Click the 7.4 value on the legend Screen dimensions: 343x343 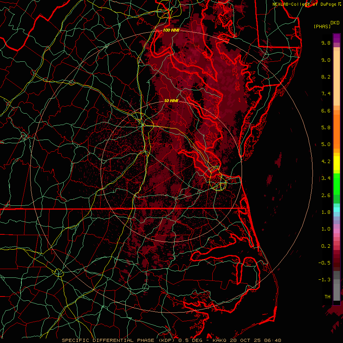[x=326, y=94]
